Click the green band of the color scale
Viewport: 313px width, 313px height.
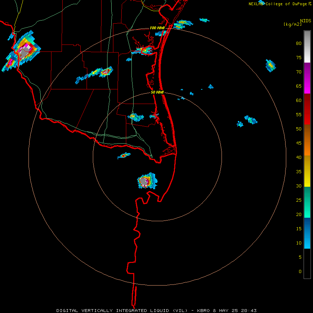click(x=307, y=202)
